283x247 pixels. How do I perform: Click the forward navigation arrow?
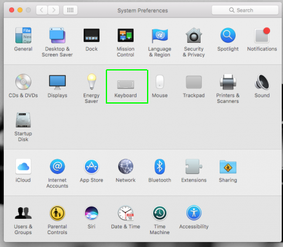[54, 10]
